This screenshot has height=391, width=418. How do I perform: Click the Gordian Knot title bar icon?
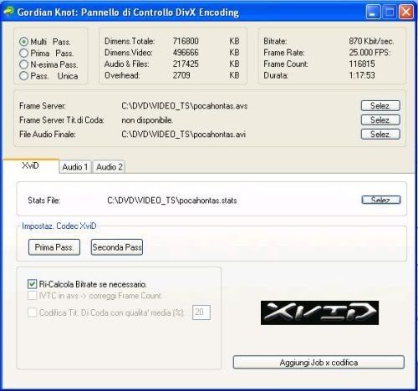click(8, 12)
